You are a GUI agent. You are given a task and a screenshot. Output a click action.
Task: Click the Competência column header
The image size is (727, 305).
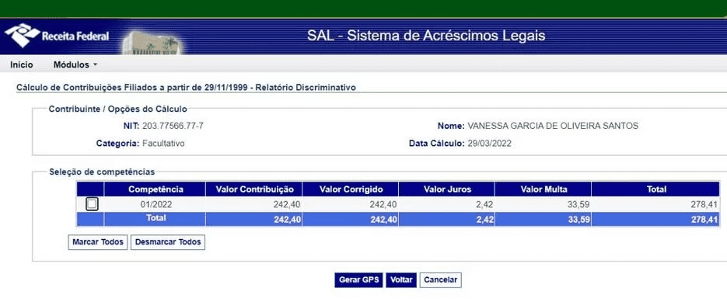click(156, 189)
